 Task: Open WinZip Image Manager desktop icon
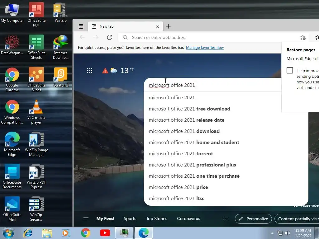[x=36, y=144]
